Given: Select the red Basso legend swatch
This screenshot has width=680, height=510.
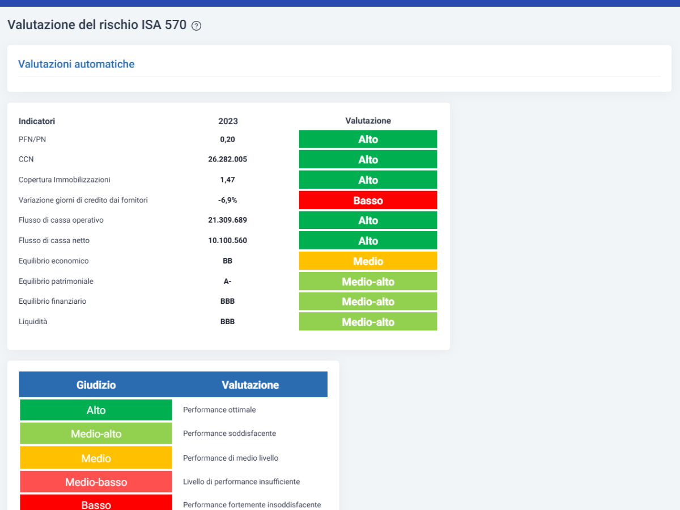Looking at the screenshot, I should (x=96, y=503).
